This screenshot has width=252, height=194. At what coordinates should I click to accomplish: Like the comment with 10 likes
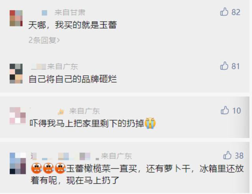coord(225,110)
